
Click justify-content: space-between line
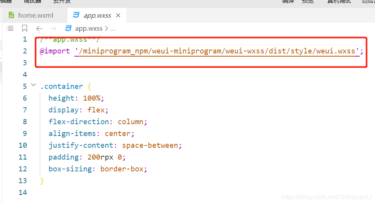[x=115, y=145]
